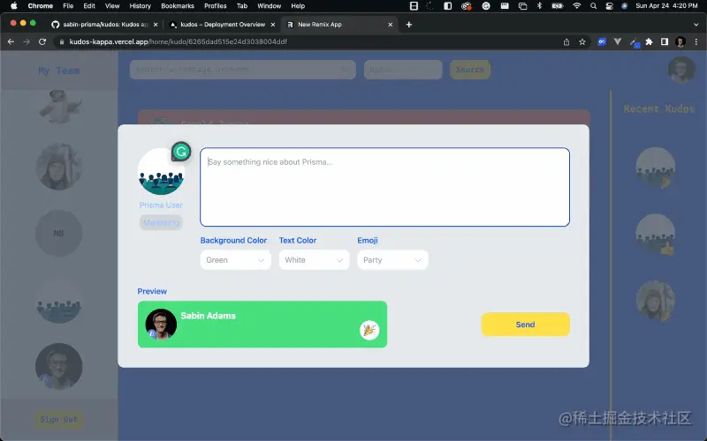707x441 pixels.
Task: Click the Prisma User name label
Action: point(161,206)
